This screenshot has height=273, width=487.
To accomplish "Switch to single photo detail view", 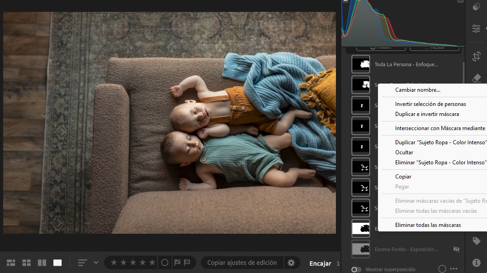I will point(58,262).
